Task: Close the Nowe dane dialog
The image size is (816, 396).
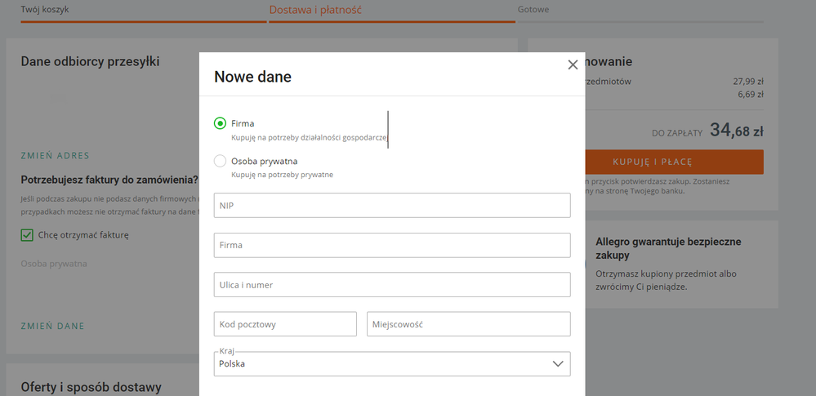Action: pos(573,65)
